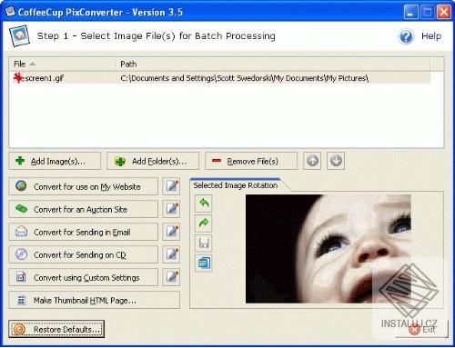
Task: Close the CoffeeCup PixConverter window
Action: click(x=444, y=12)
